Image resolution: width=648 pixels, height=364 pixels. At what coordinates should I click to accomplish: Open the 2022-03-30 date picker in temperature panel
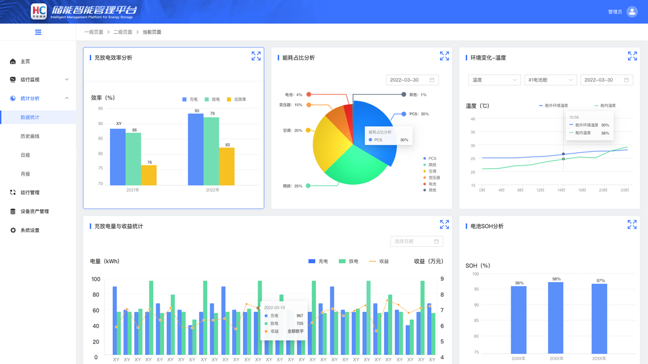point(607,80)
